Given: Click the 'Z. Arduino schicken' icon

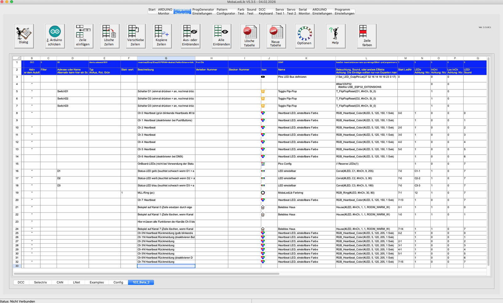Looking at the screenshot, I should point(55,36).
